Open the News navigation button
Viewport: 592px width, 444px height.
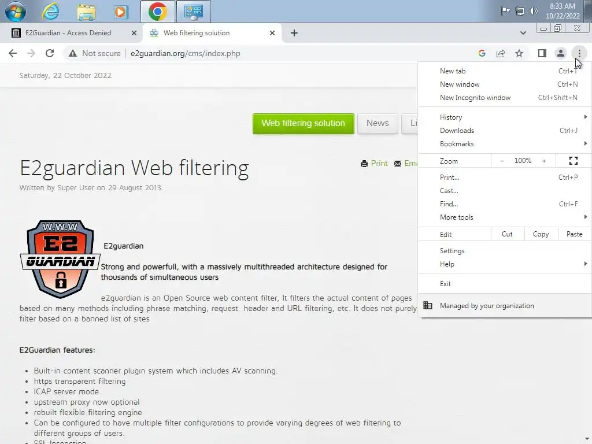tap(378, 124)
